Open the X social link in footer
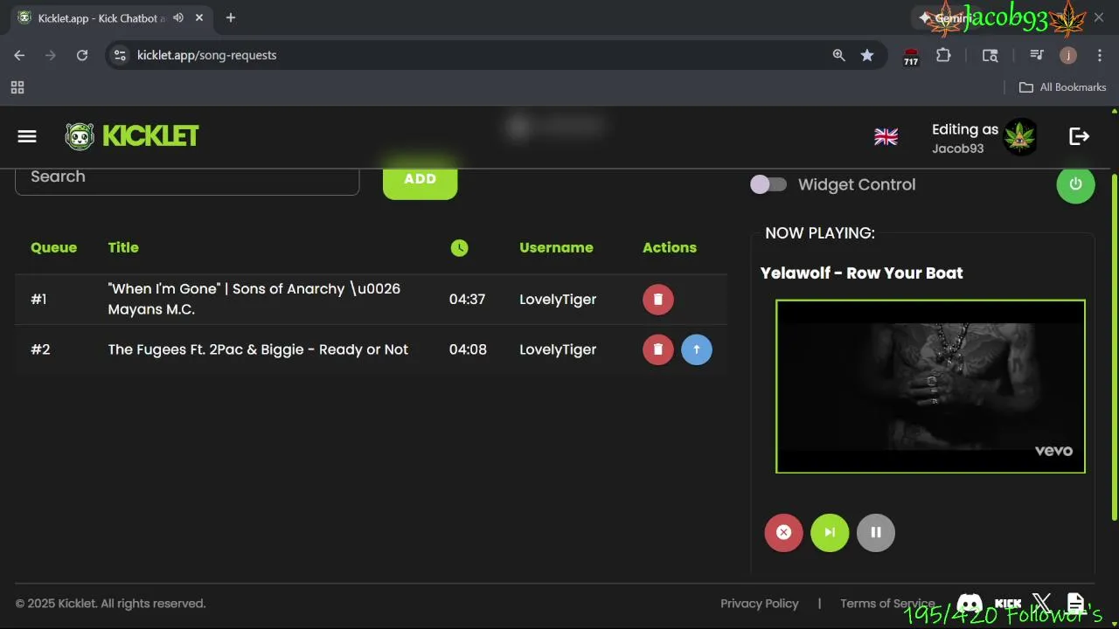 [x=1041, y=603]
